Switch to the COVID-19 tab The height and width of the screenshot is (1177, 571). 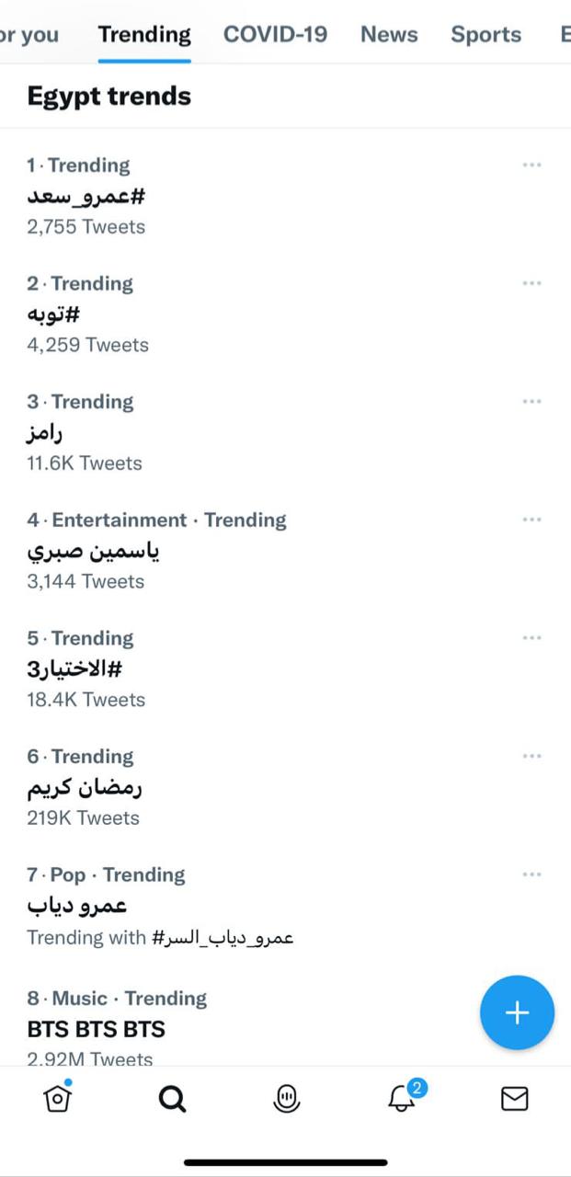pos(275,35)
